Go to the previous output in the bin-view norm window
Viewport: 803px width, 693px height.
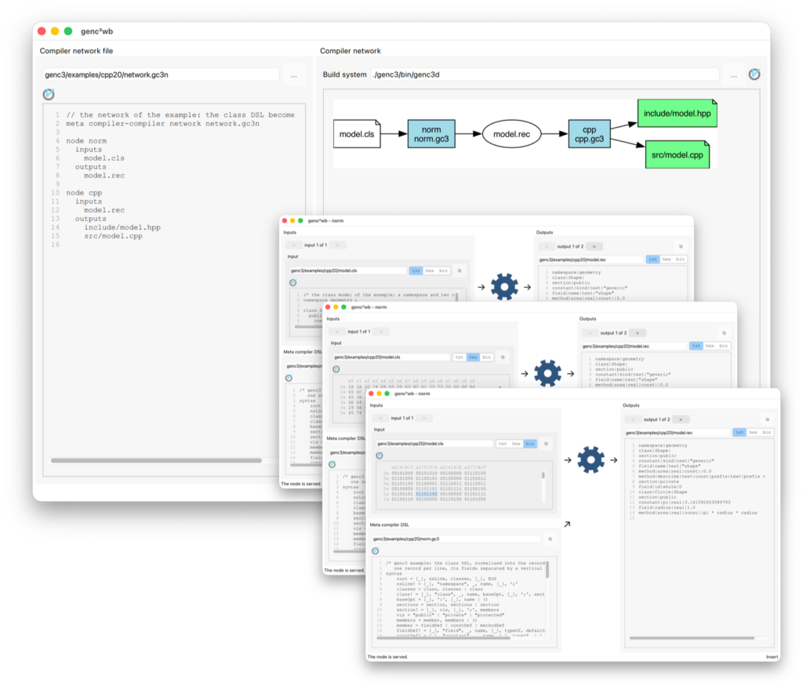click(633, 419)
